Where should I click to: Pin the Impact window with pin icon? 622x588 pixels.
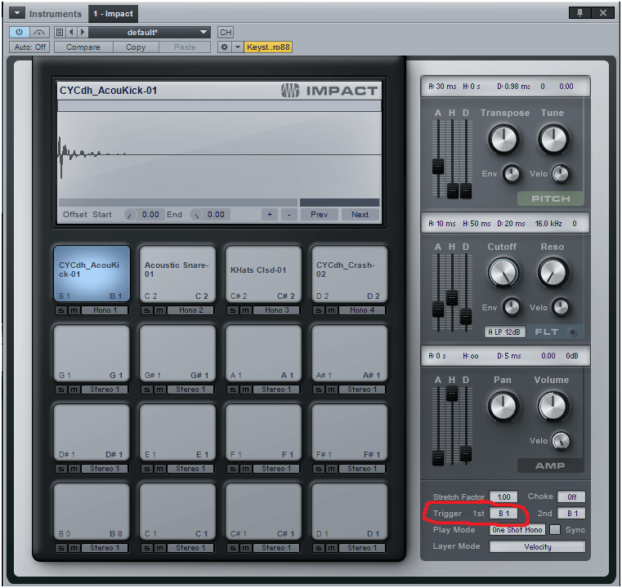tap(580, 13)
